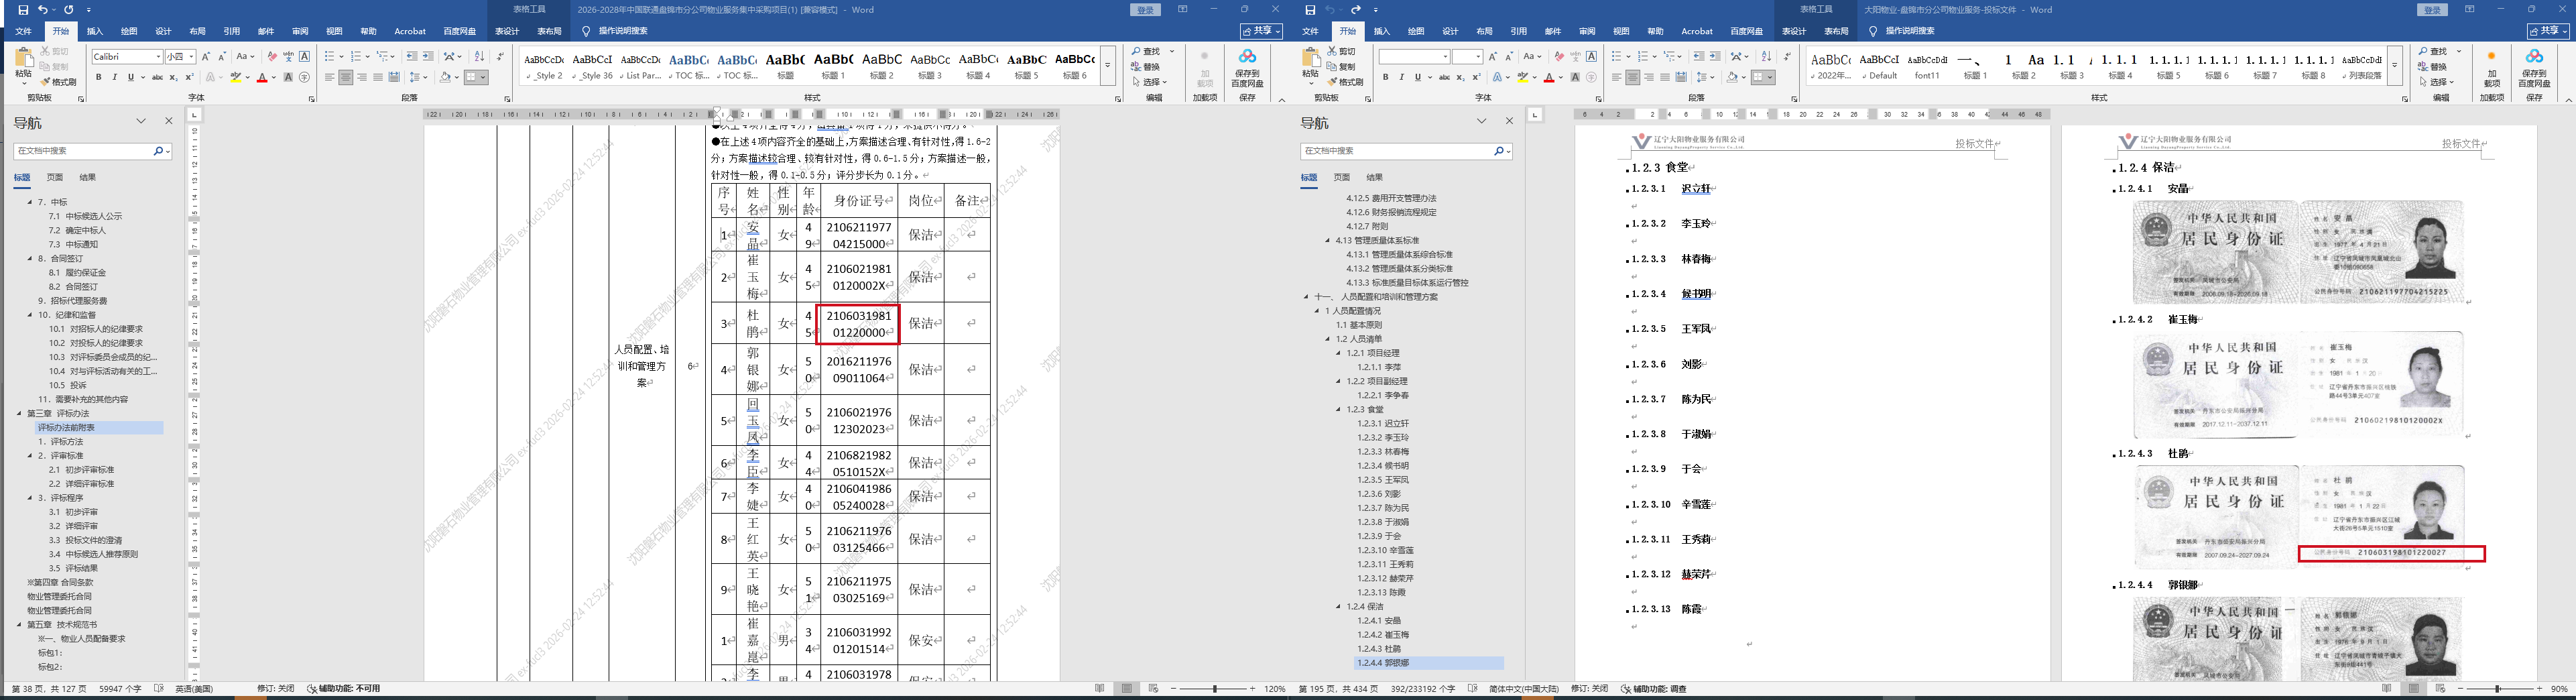The image size is (2576, 700).
Task: Open '选择' dropdown in the right window ribbon
Action: (x=2437, y=82)
